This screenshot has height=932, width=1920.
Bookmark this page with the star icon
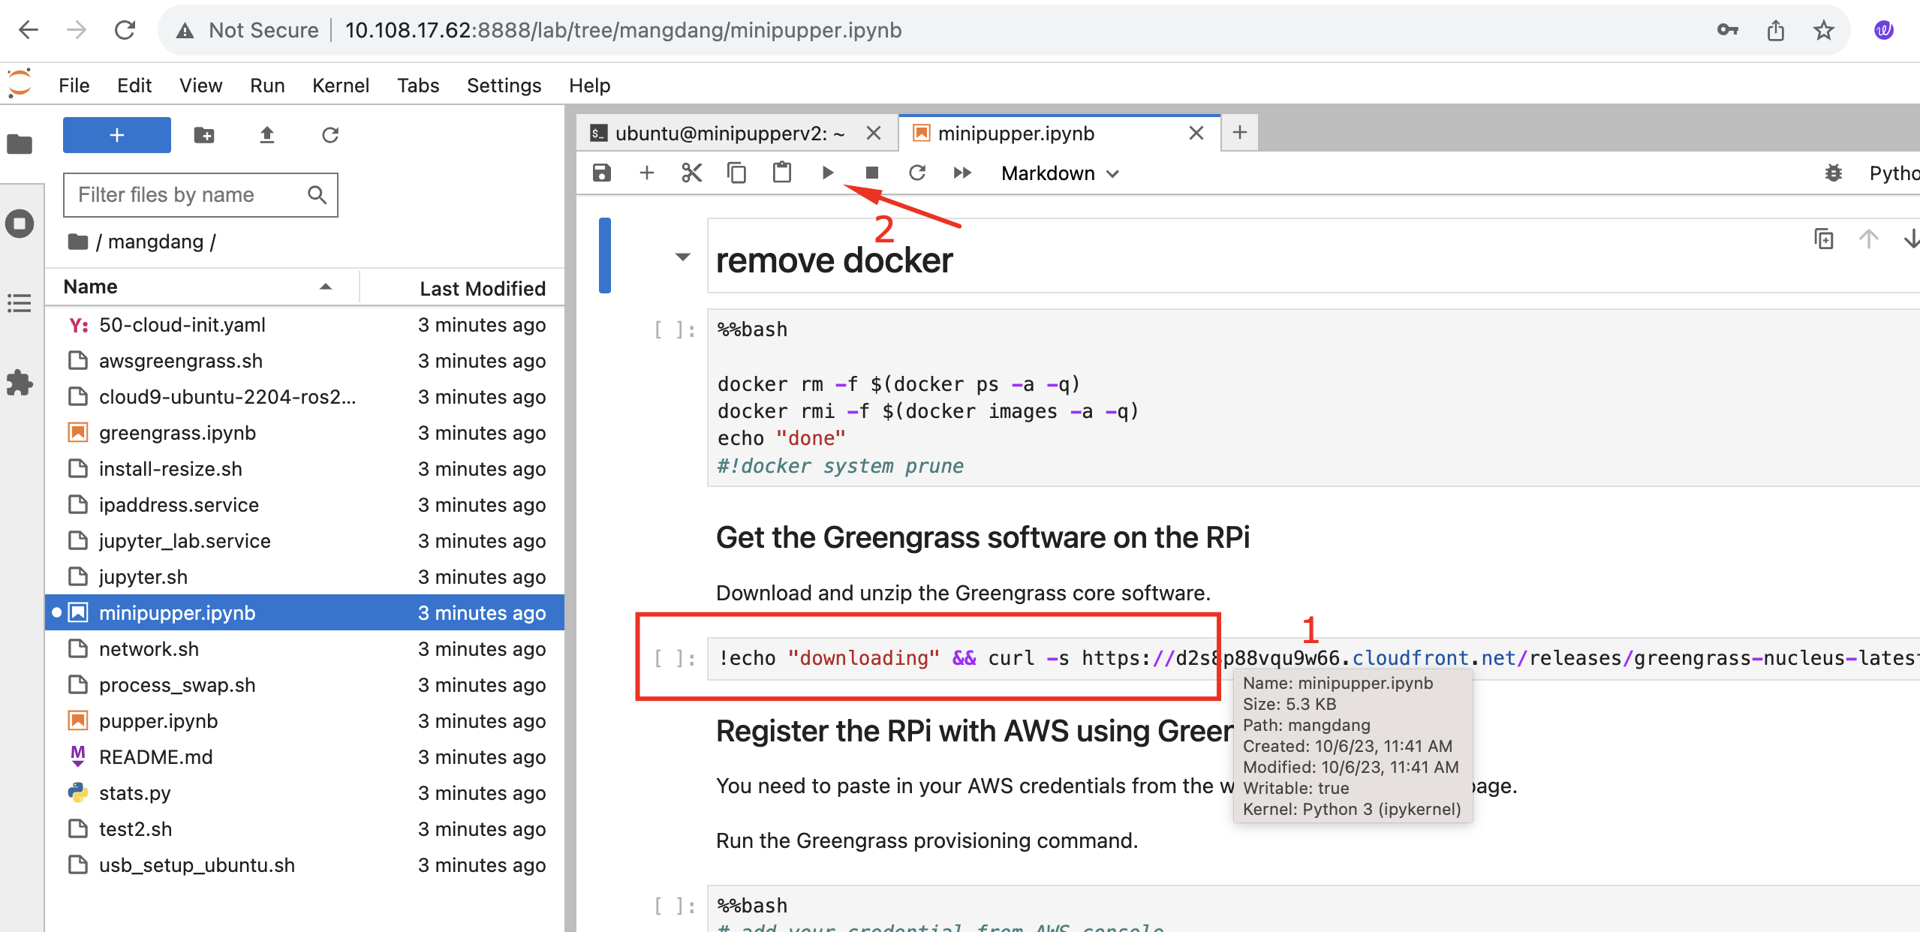tap(1823, 30)
